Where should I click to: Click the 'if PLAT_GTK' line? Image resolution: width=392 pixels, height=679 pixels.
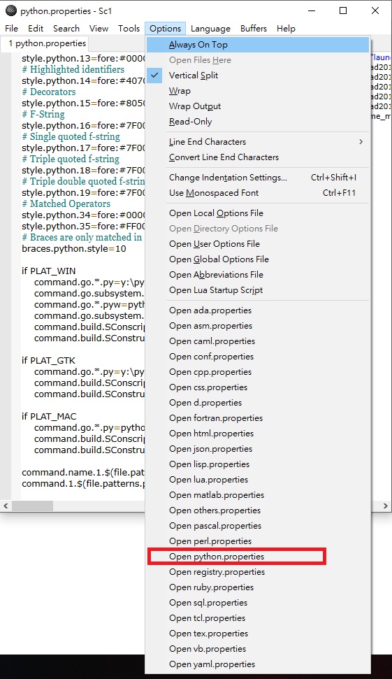[48, 360]
